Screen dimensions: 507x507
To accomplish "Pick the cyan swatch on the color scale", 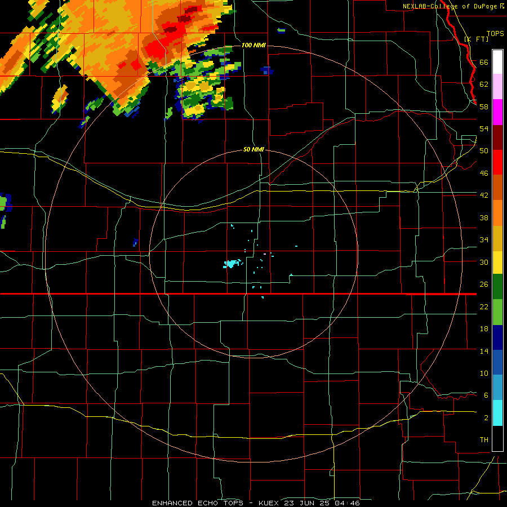I will click(x=497, y=413).
